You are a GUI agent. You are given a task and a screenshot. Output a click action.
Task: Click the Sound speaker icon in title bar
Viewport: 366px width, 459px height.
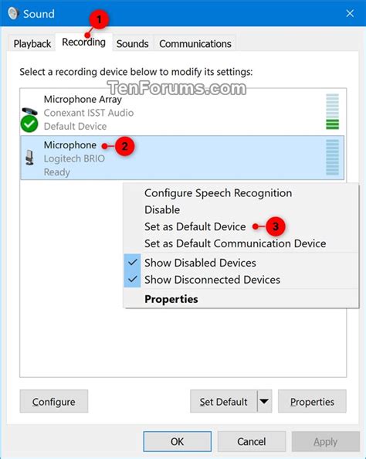click(x=13, y=13)
